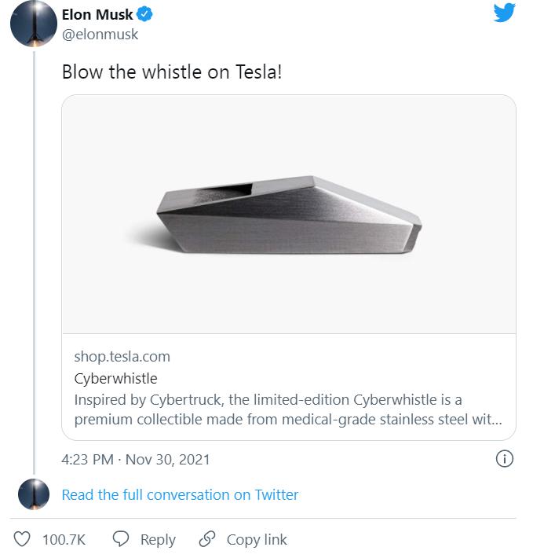533x558 pixels.
Task: Click the Twitter bird logo icon
Action: (x=504, y=13)
